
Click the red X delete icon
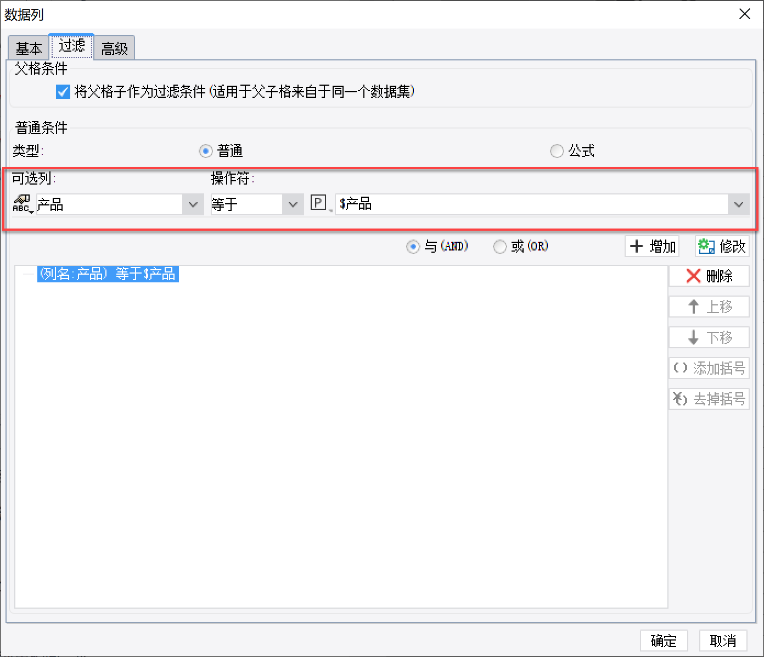tap(694, 276)
